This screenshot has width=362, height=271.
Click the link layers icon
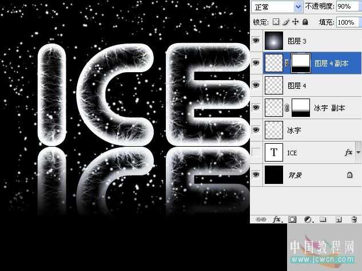coord(261,219)
